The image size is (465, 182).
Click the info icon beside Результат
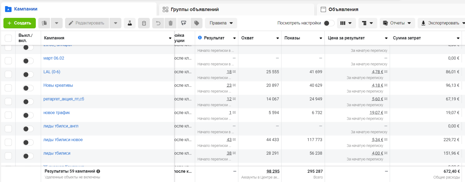200,38
